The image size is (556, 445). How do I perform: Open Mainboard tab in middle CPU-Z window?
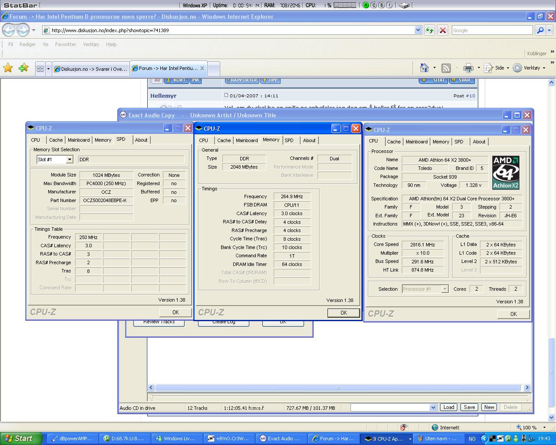(247, 140)
